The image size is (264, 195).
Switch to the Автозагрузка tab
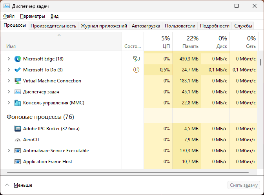[x=146, y=26]
